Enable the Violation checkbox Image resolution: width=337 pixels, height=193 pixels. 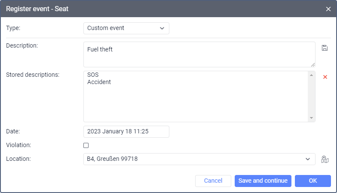86,145
